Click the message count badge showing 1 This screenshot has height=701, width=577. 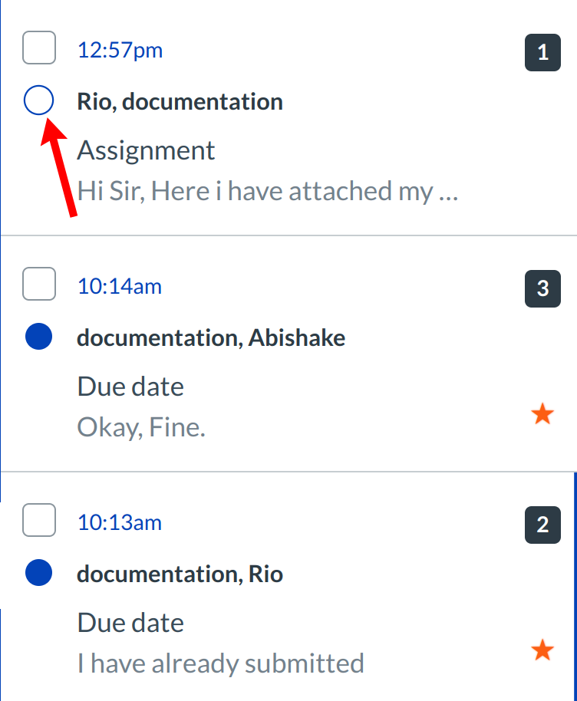pyautogui.click(x=542, y=53)
